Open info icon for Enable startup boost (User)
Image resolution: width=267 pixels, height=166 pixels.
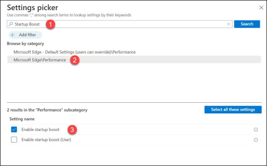point(256,140)
